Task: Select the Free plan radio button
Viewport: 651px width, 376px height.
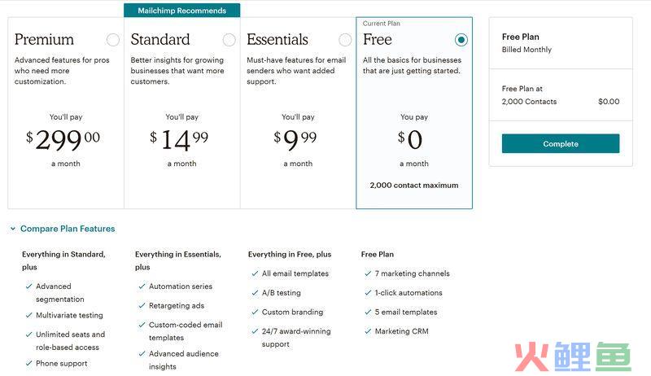Action: pos(461,40)
